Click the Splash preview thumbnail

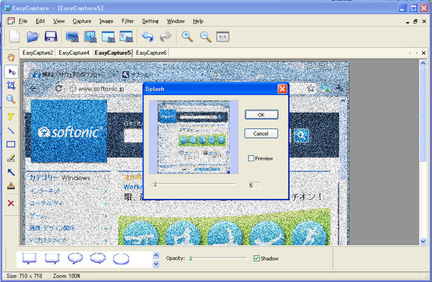[x=194, y=137]
